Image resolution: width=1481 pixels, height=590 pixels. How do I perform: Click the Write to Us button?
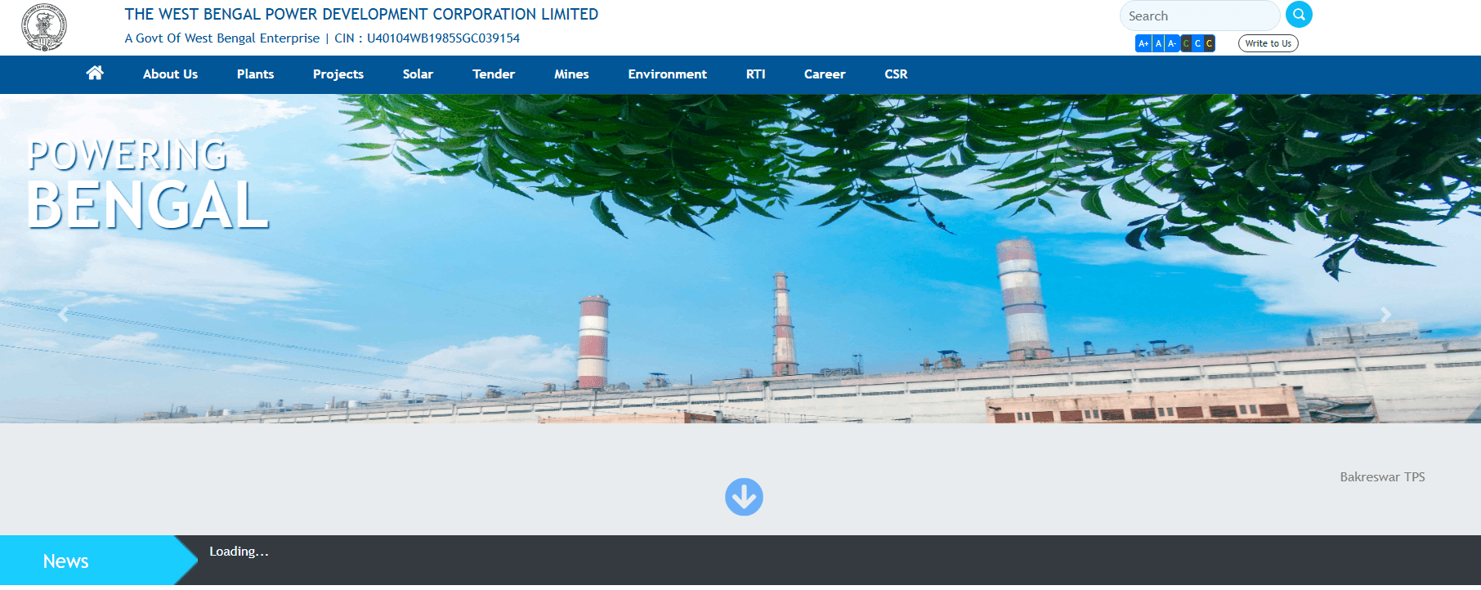[x=1268, y=43]
